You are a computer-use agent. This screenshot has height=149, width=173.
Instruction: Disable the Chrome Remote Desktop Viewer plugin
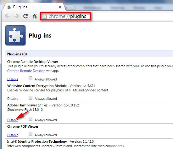[x=13, y=79]
